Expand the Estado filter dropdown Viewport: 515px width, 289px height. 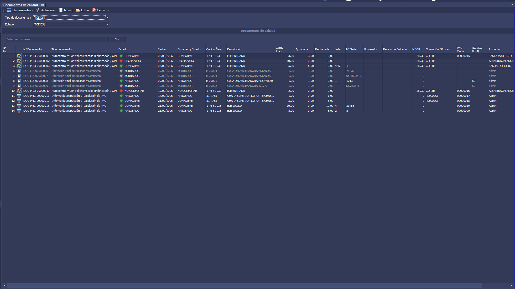click(107, 25)
